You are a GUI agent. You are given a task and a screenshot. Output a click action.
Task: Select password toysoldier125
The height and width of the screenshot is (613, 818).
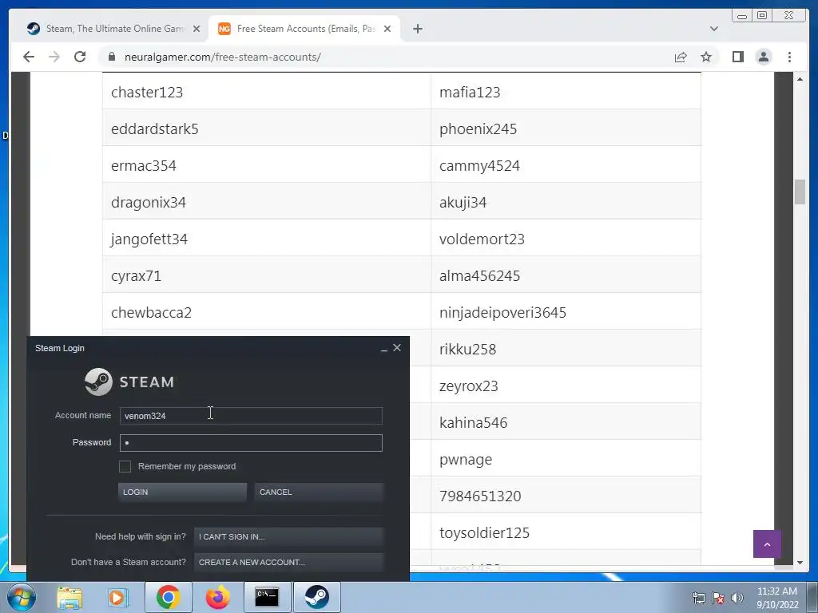(484, 532)
